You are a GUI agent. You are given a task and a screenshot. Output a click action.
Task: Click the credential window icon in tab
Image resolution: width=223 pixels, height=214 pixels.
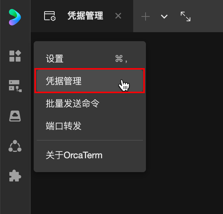[50, 16]
